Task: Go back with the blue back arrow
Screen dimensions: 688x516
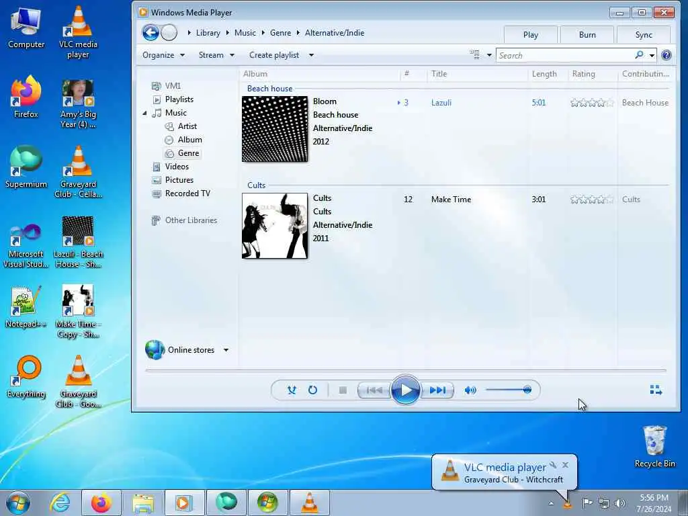Action: 150,33
